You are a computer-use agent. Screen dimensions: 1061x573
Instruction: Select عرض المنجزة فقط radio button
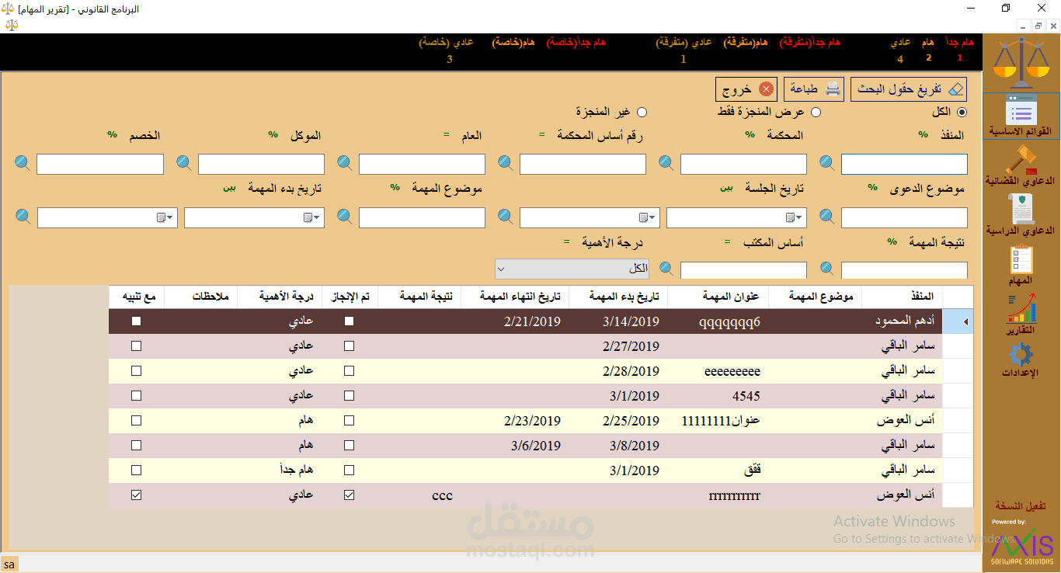click(816, 113)
